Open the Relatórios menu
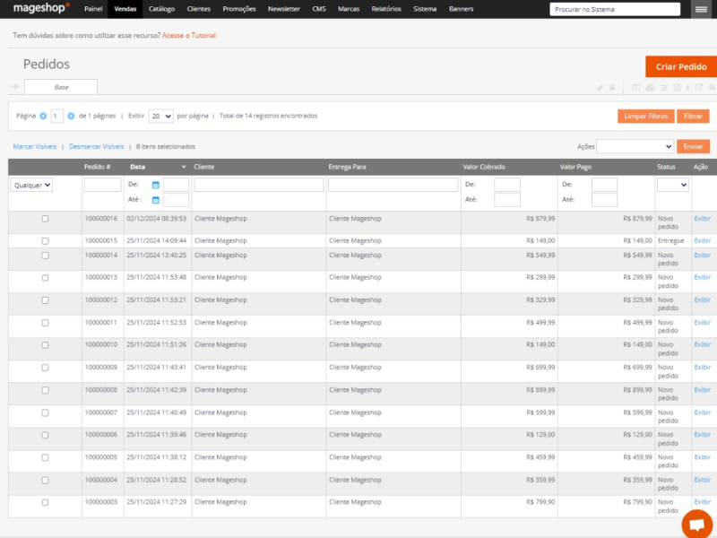 tap(386, 9)
